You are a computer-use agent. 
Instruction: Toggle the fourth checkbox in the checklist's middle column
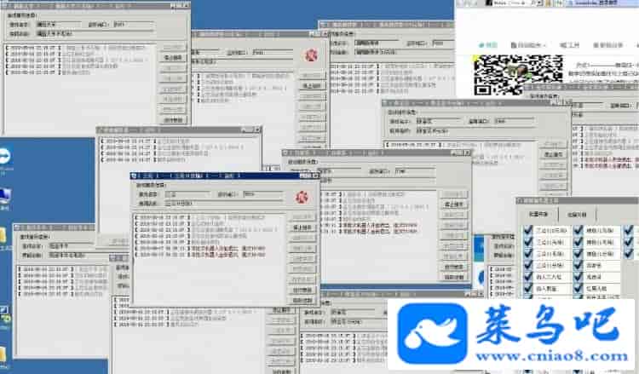click(578, 265)
